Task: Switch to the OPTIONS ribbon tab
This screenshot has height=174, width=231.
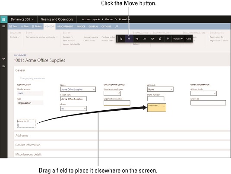Action: 106,26
